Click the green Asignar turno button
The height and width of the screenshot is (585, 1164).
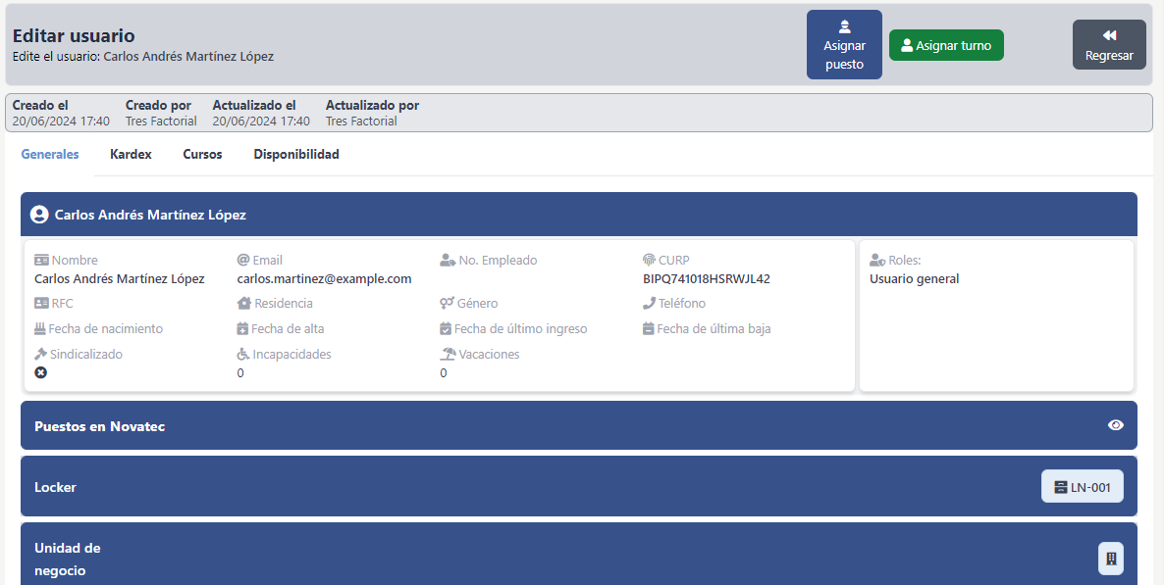coord(946,45)
